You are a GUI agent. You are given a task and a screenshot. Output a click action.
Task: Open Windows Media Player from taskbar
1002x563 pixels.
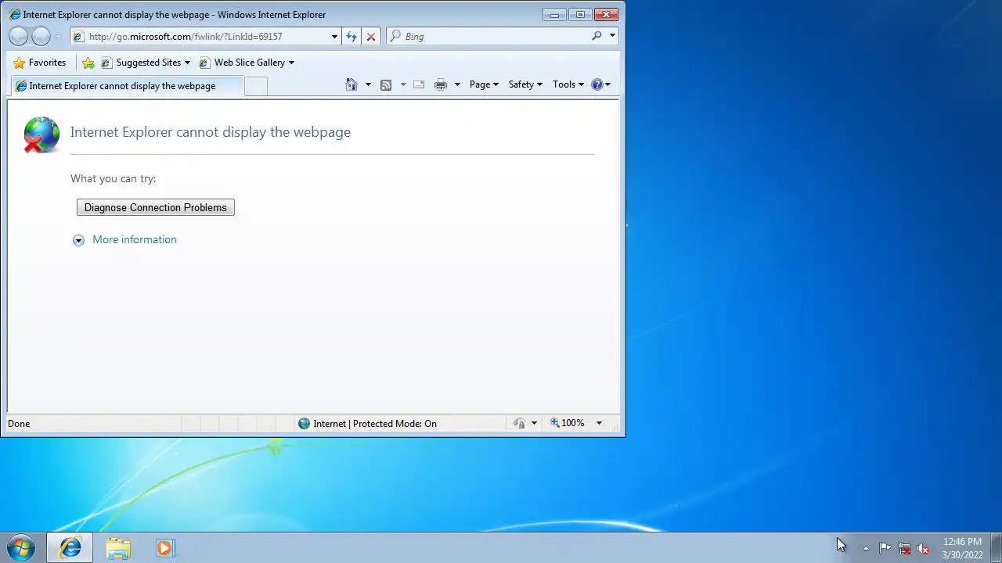click(x=165, y=547)
